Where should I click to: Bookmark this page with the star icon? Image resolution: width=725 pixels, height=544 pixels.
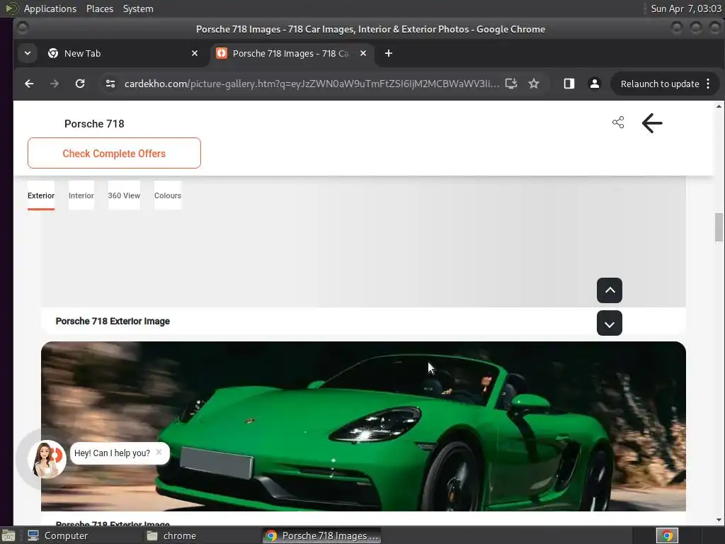click(534, 84)
